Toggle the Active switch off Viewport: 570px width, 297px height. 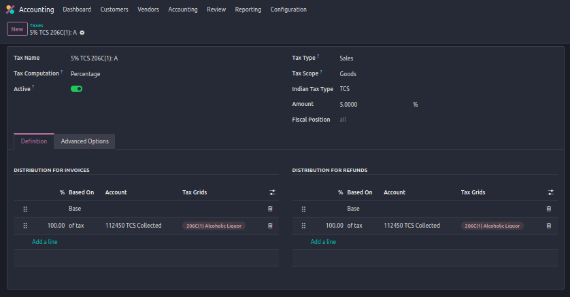[x=76, y=88]
